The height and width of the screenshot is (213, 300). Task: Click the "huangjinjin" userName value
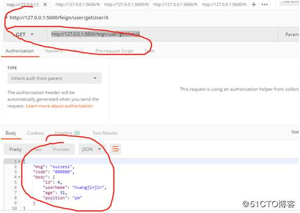88,187
